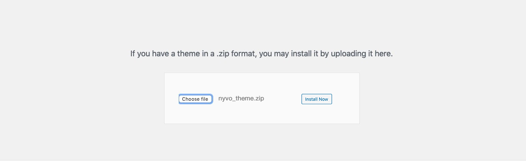This screenshot has height=161, width=526.
Task: Click the word "uploading" in the heading
Action: pyautogui.click(x=348, y=54)
